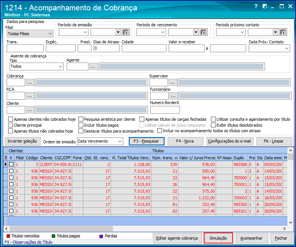Open Período próximo contato date dropdown arrow
This screenshot has height=247, width=296.
tap(275, 32)
